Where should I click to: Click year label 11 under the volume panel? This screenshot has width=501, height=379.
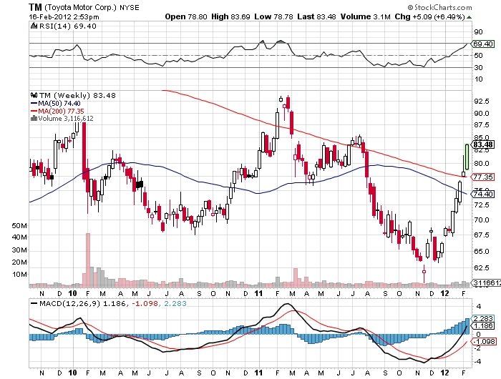pyautogui.click(x=258, y=293)
